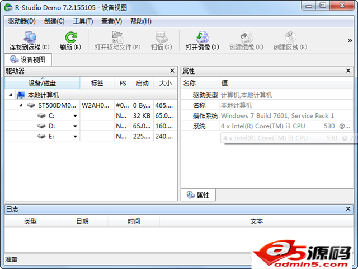The width and height of the screenshot is (358, 269).
Task: Click the 驱动类型 property row
Action: tap(267, 95)
